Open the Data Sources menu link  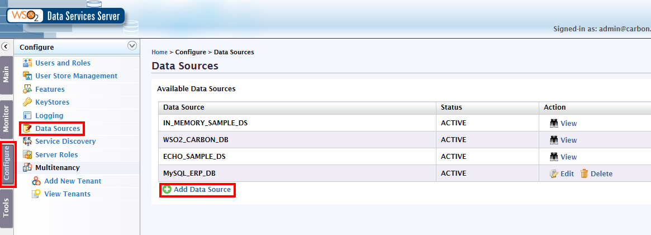58,129
